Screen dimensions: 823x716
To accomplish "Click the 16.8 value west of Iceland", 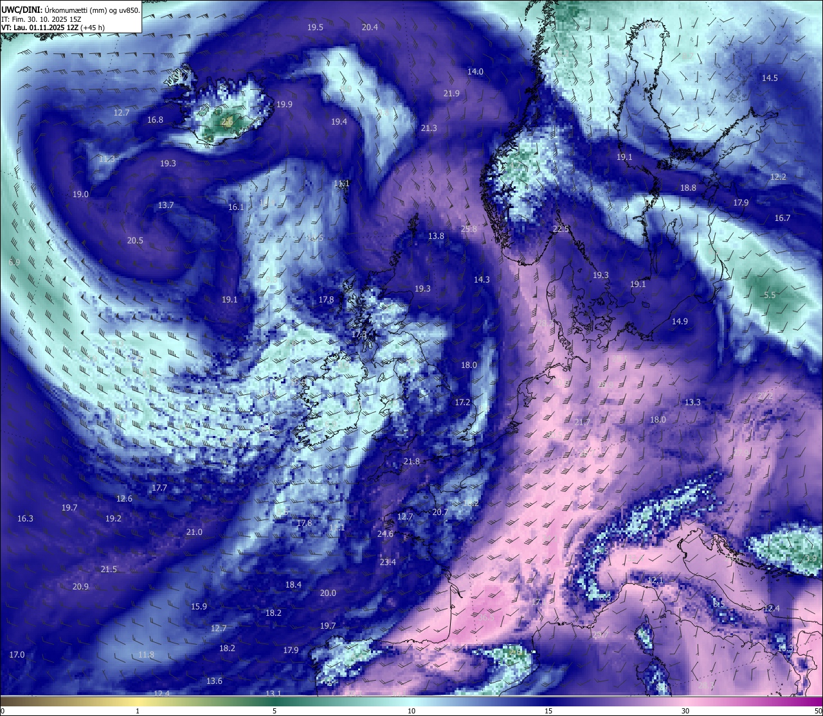I will [155, 120].
